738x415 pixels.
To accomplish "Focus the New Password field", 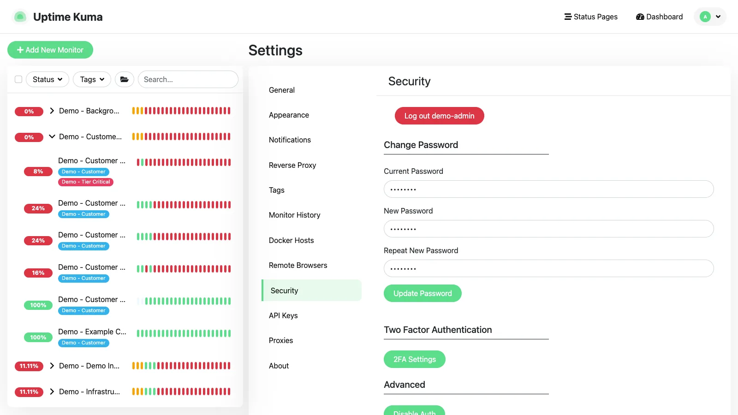I will pos(549,229).
